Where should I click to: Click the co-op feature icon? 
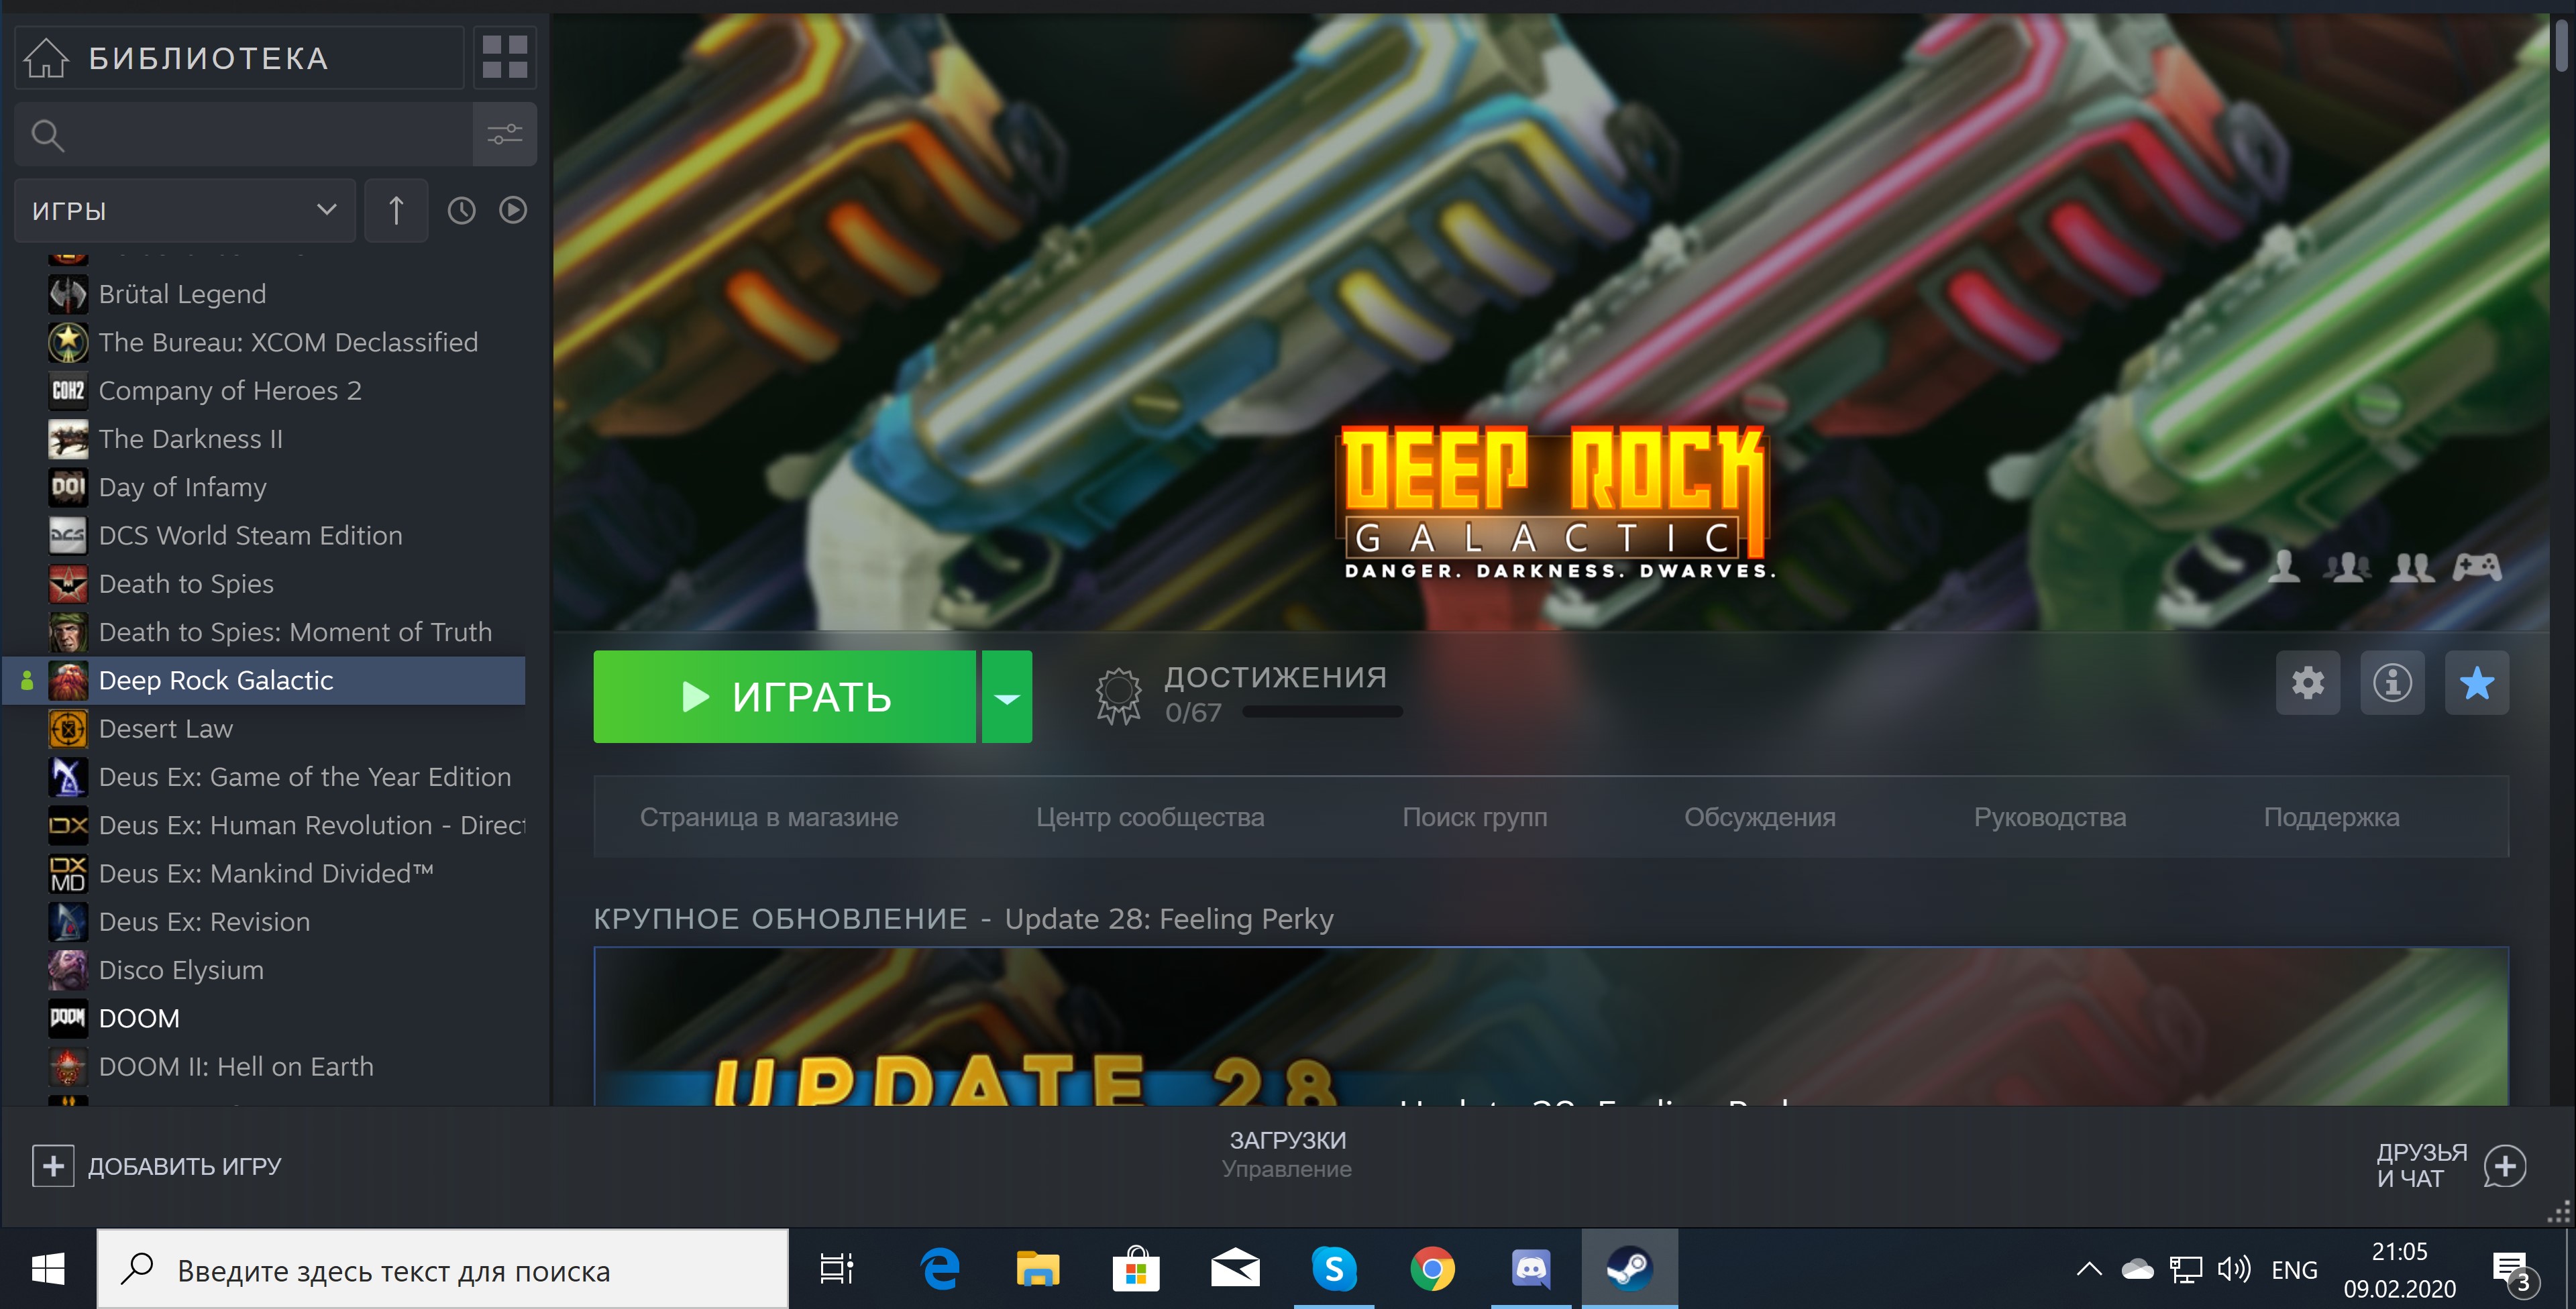tap(2412, 567)
